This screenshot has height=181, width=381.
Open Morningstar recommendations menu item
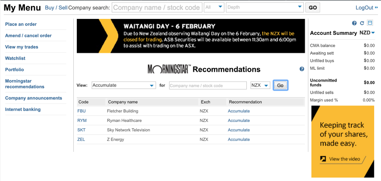point(24,84)
